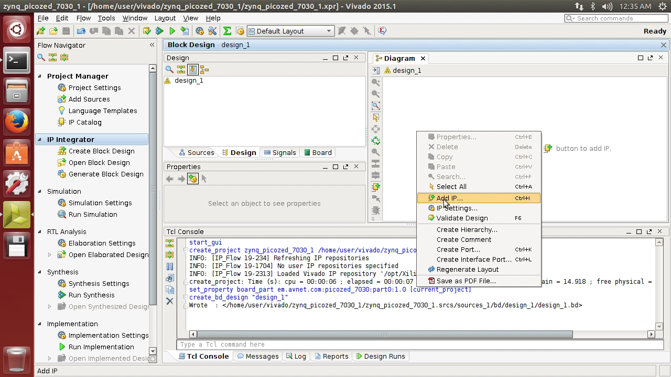Click the Search commands field
671x377 pixels.
pyautogui.click(x=616, y=18)
